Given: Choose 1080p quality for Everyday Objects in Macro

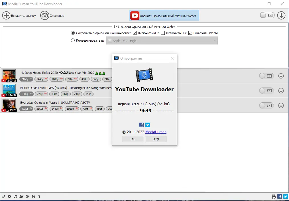Looking at the screenshot, I should click(72, 109).
